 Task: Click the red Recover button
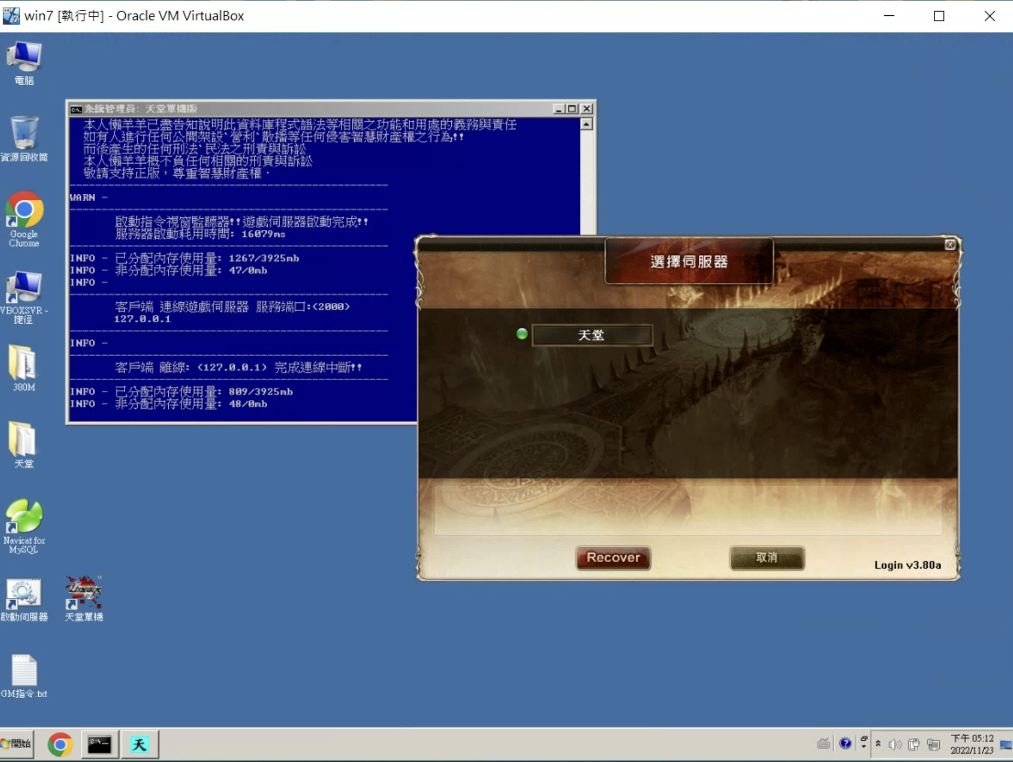[613, 558]
